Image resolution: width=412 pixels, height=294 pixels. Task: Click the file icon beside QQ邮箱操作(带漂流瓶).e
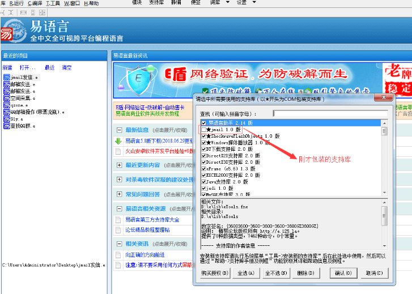coord(7,112)
